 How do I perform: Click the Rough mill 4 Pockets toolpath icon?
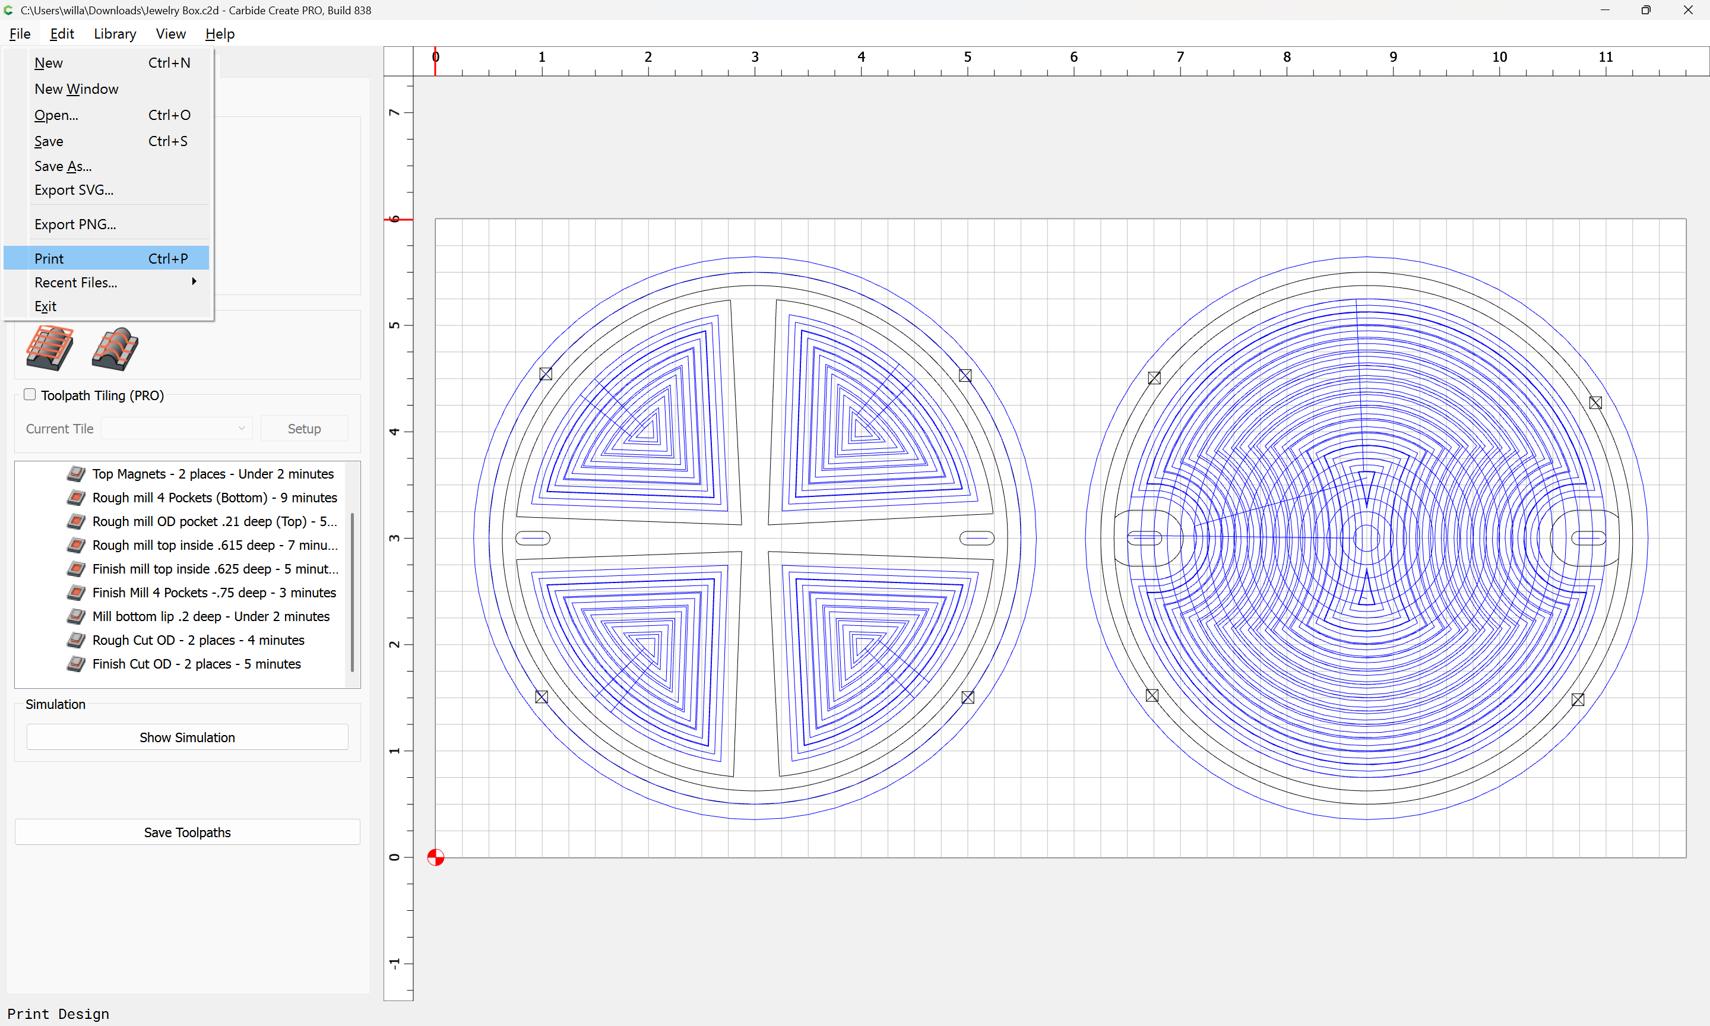pyautogui.click(x=76, y=498)
